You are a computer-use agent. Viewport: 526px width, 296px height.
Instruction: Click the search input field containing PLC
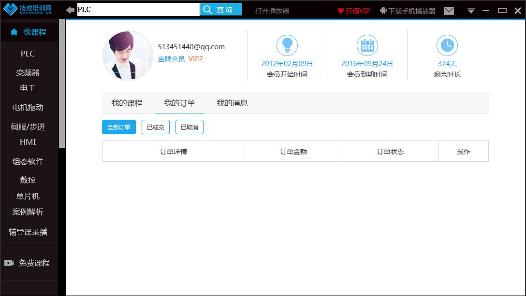138,10
